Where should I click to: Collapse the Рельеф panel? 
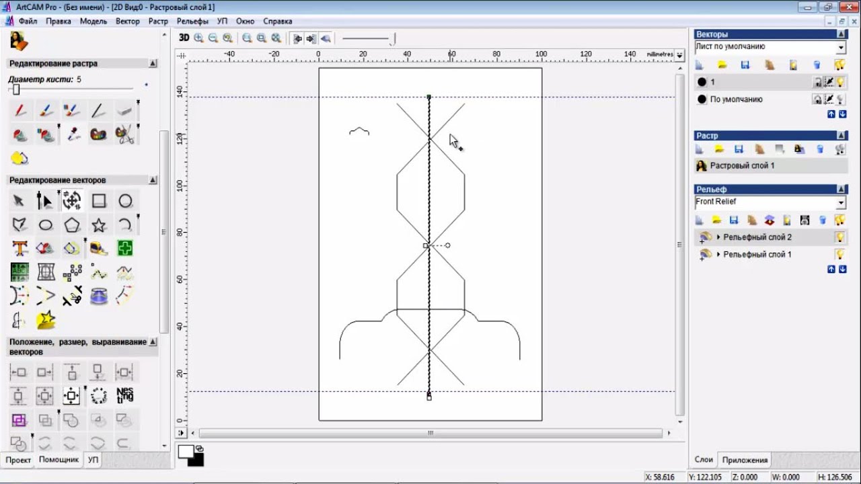(841, 190)
